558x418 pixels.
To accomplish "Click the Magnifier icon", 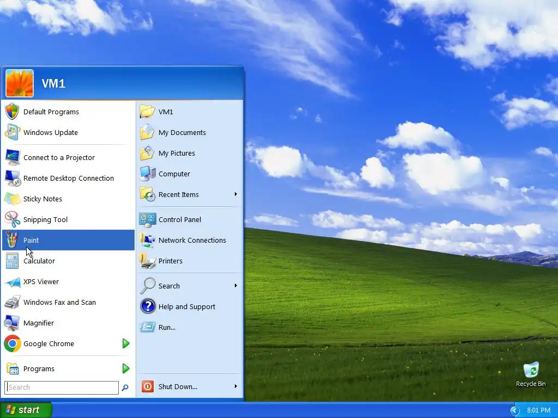I will tap(12, 323).
